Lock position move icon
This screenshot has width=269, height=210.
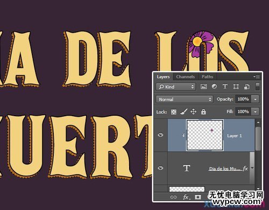point(193,112)
